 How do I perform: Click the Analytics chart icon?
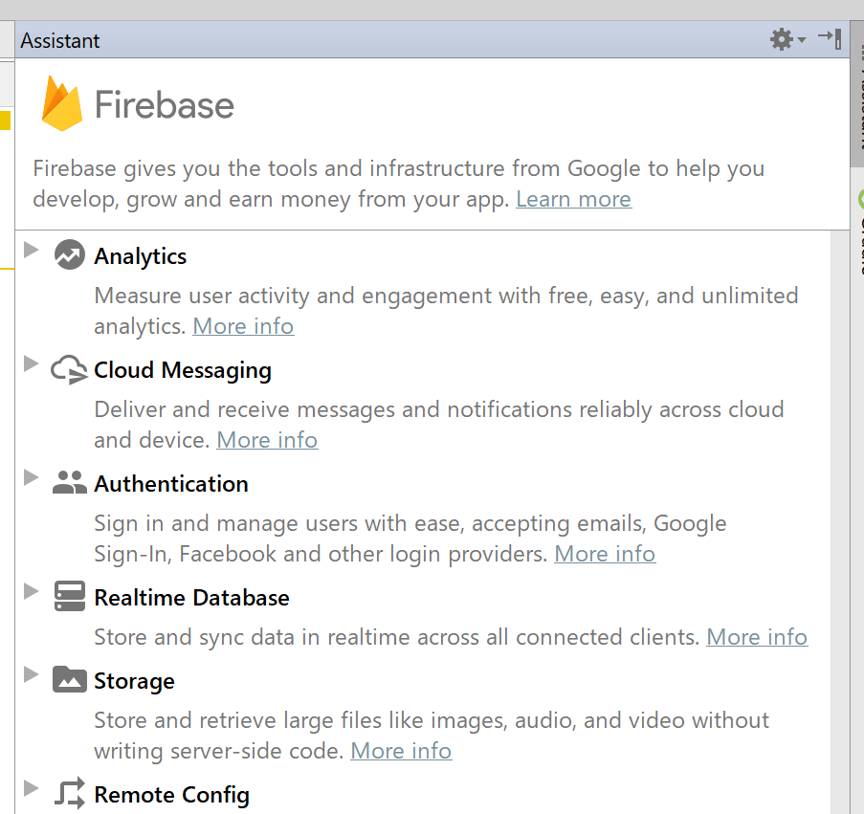pyautogui.click(x=70, y=255)
